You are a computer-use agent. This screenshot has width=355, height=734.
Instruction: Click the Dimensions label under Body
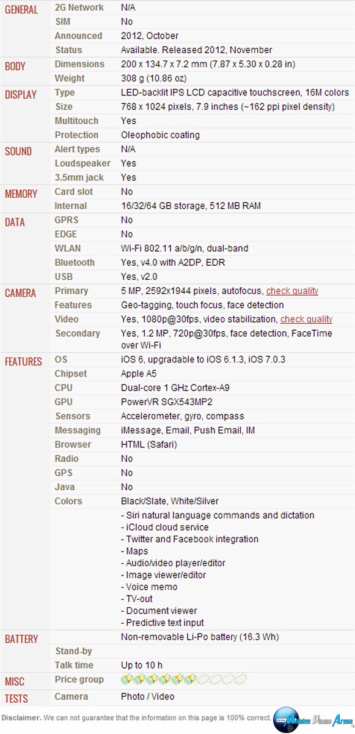(x=79, y=64)
